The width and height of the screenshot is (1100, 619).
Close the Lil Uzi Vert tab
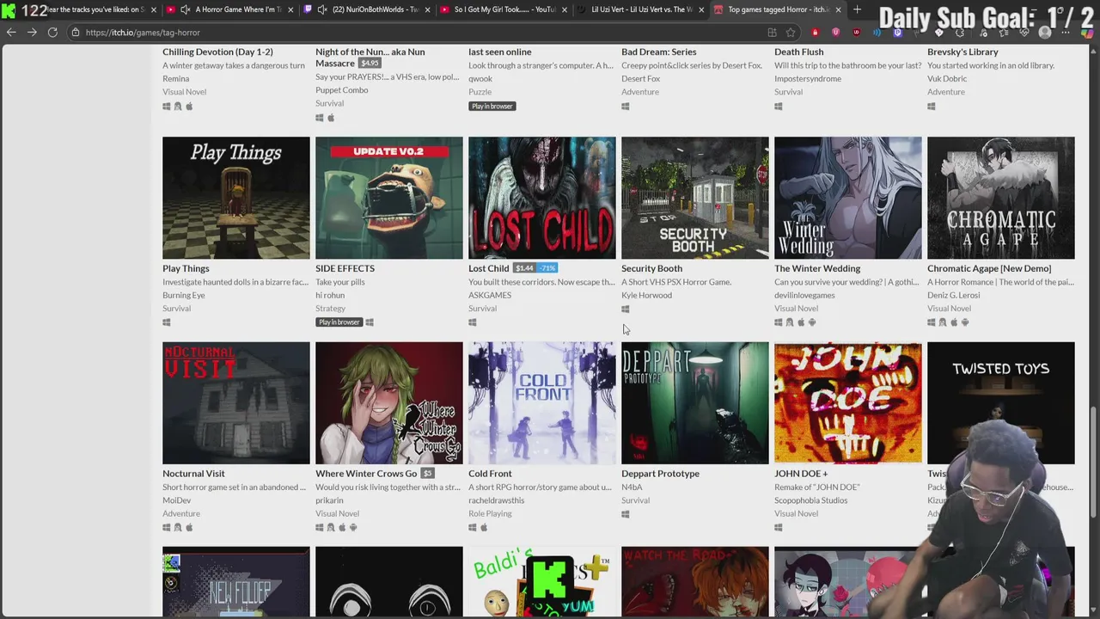701,9
